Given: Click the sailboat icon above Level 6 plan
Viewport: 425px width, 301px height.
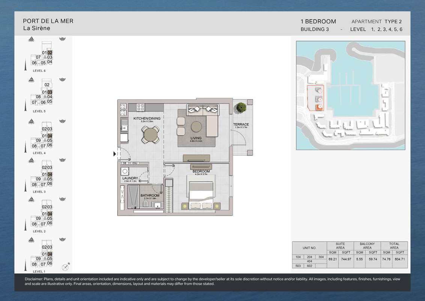Looking at the screenshot, I should pyautogui.click(x=32, y=40).
